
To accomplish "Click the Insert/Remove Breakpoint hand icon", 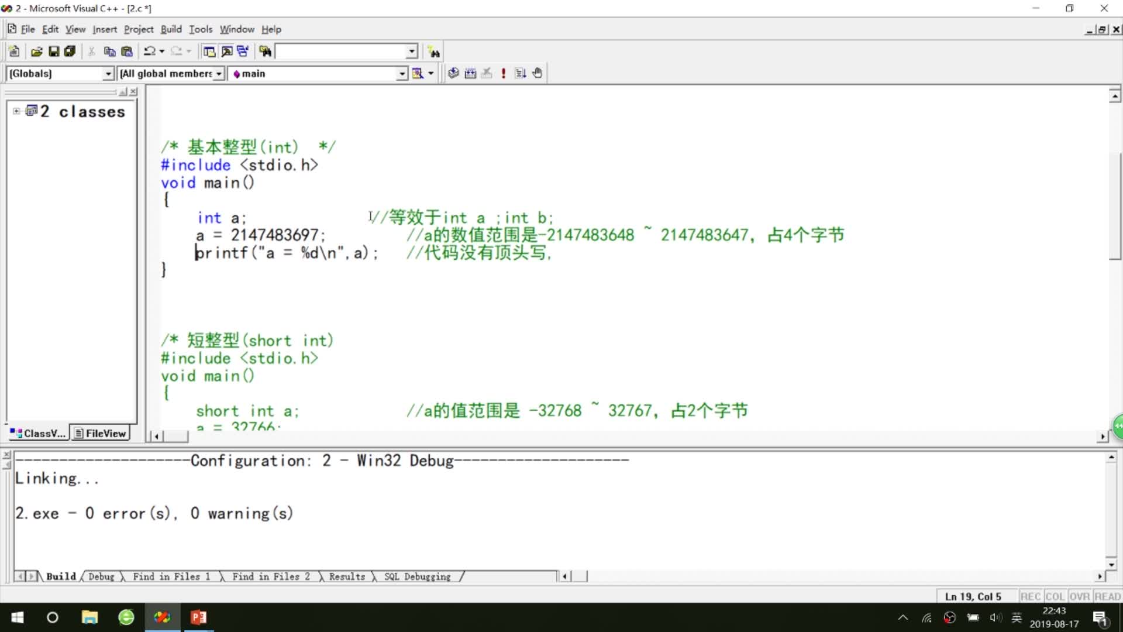I will (537, 73).
